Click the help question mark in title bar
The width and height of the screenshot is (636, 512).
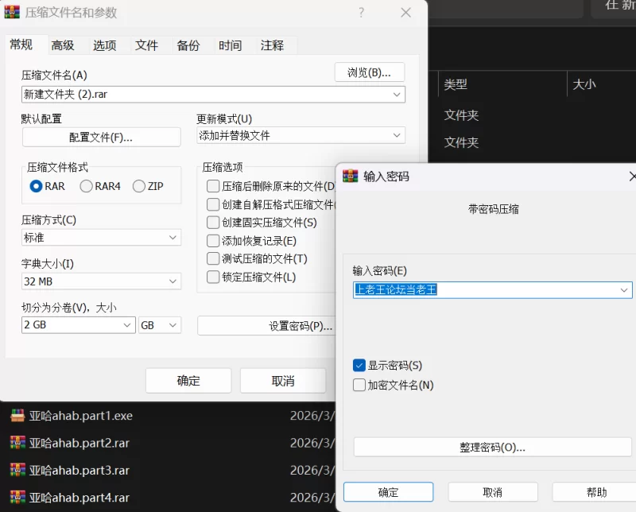point(362,13)
